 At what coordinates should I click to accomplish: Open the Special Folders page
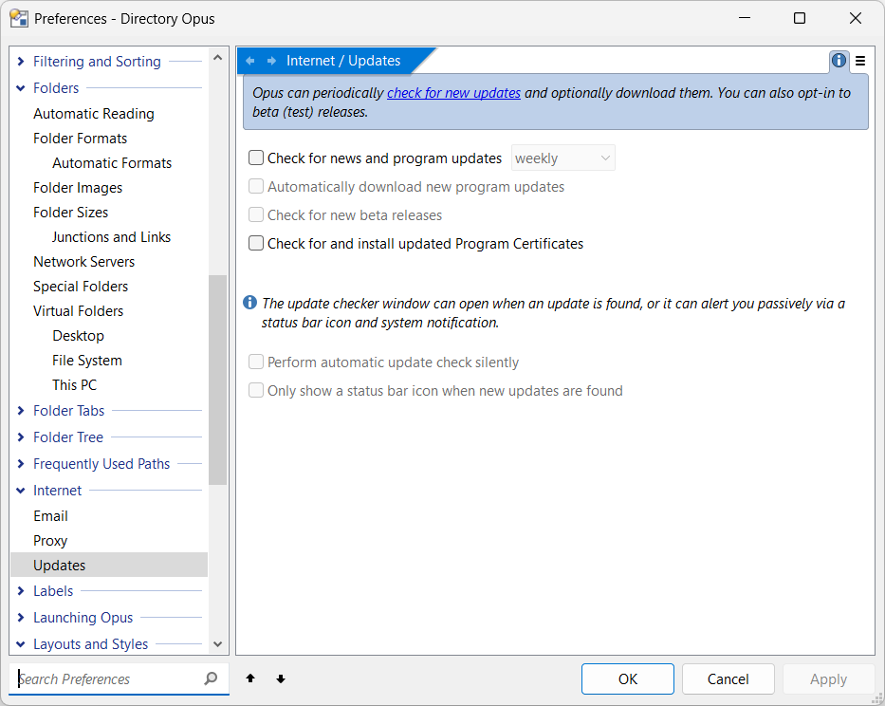point(81,287)
